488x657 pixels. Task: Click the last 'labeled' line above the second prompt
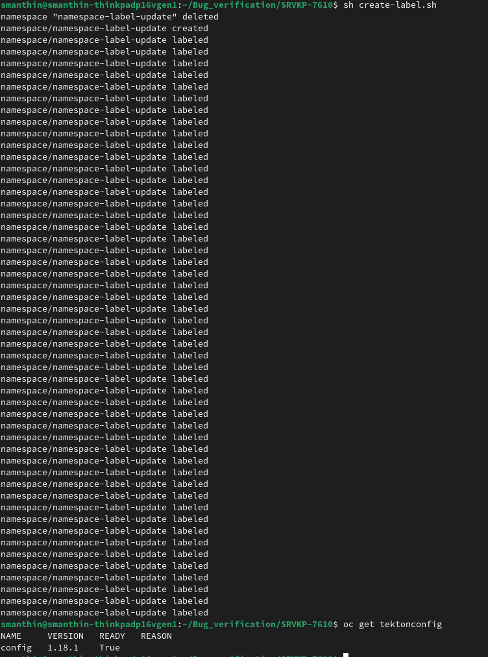point(104,613)
